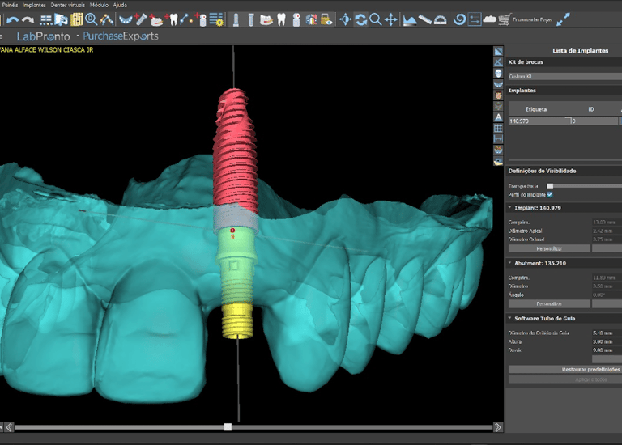Click the tooth icon in toolbar
The image size is (622, 445).
[281, 19]
